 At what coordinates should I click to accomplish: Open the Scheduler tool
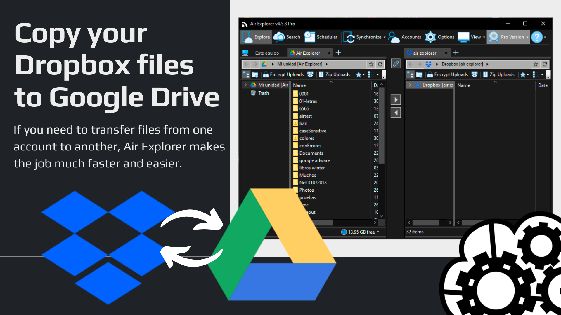pyautogui.click(x=321, y=36)
